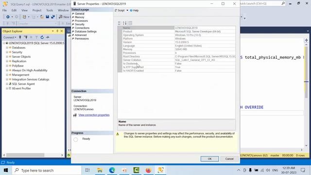The image size is (311, 175).
Task: Switch property grid to Categorized view
Action: 120,23
